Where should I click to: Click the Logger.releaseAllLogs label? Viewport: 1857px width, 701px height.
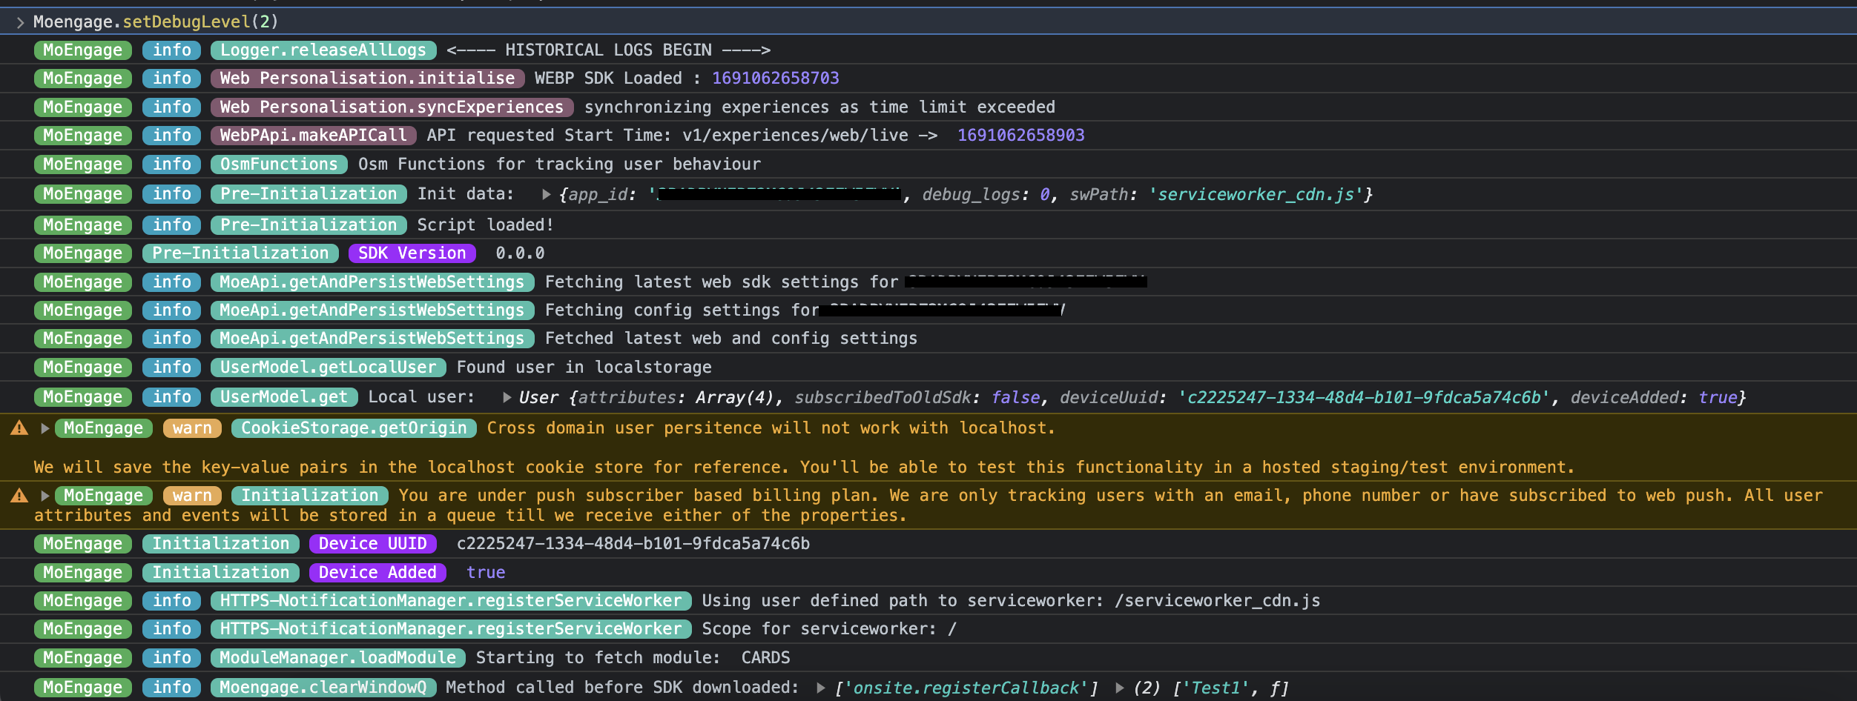tap(323, 50)
